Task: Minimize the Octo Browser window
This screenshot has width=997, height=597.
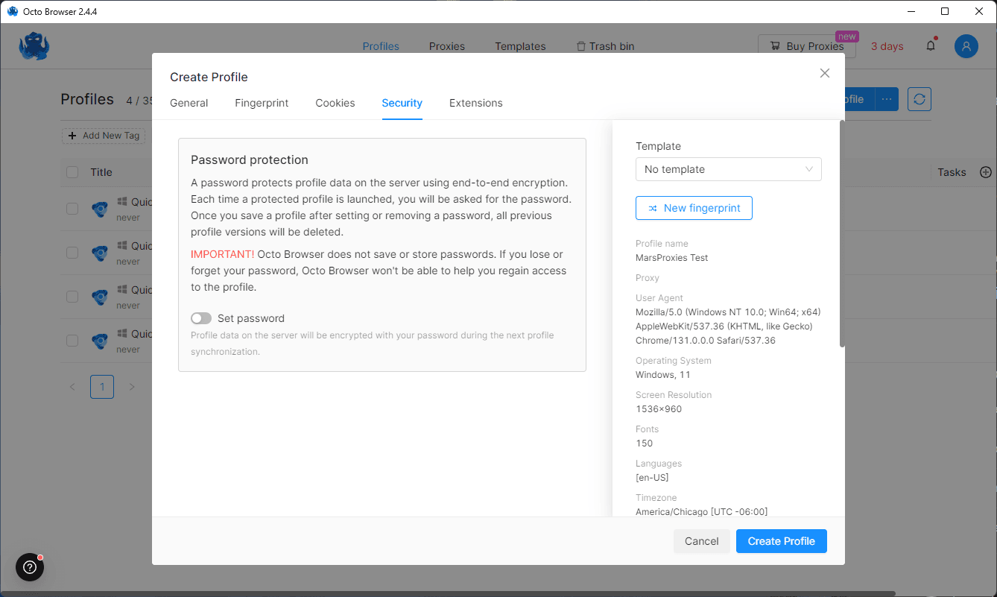Action: coord(911,11)
